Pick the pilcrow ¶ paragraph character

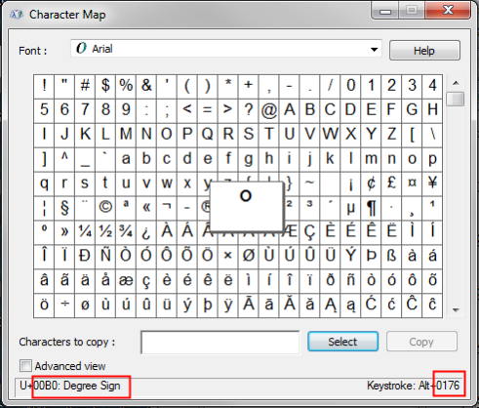tap(371, 207)
